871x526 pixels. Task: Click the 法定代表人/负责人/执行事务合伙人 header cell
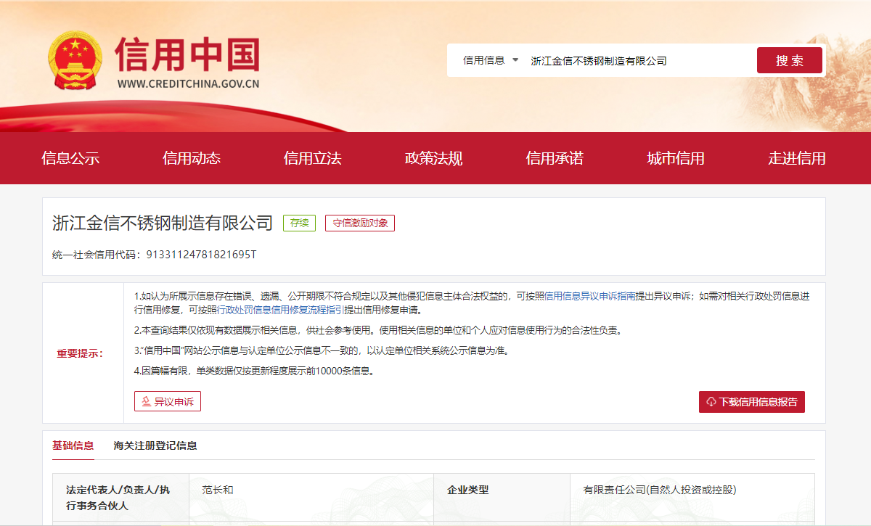tap(120, 498)
